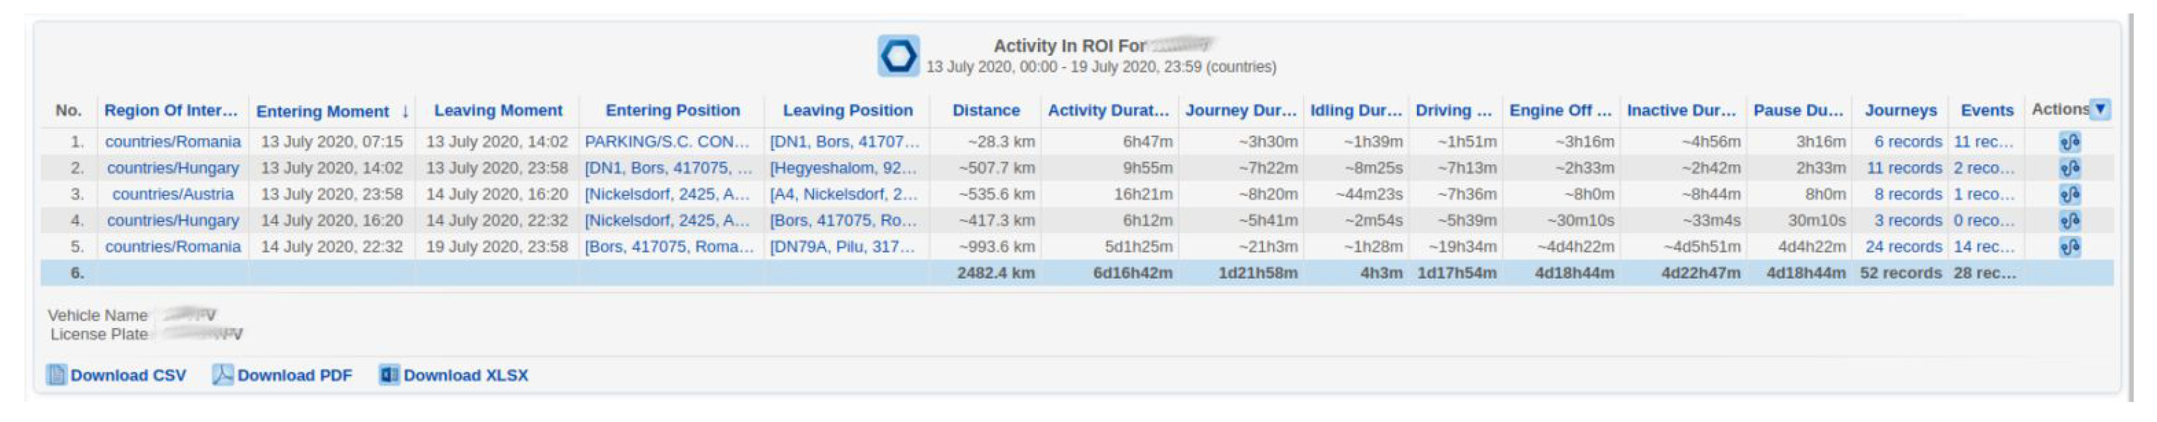
Task: Click the CSV file icon
Action: coord(56,375)
